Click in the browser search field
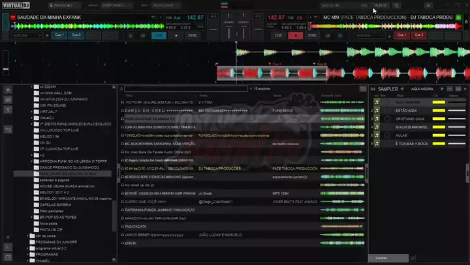The width and height of the screenshot is (470, 265). tap(186, 89)
